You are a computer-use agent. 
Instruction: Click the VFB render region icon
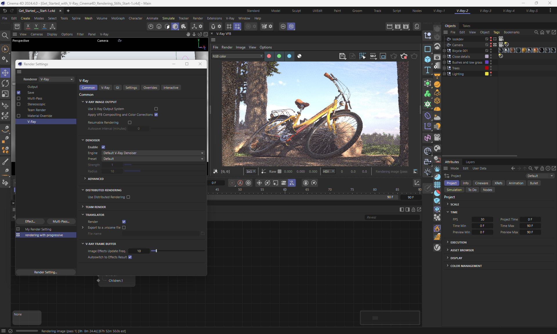click(x=383, y=56)
